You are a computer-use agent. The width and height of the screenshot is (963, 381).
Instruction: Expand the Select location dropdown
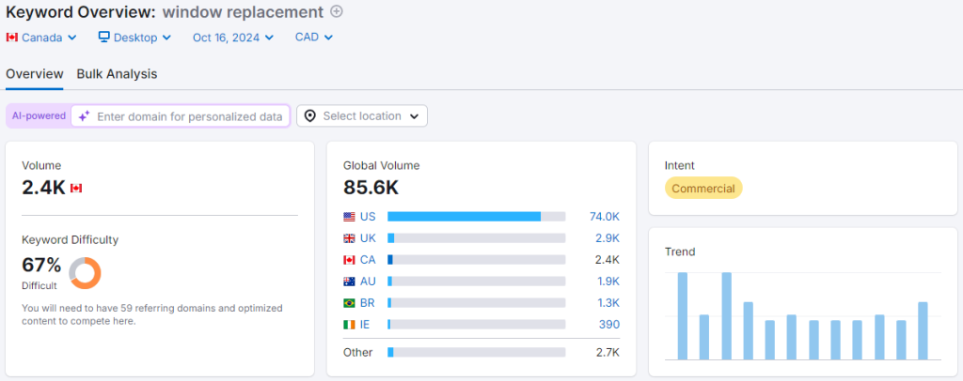pos(362,116)
